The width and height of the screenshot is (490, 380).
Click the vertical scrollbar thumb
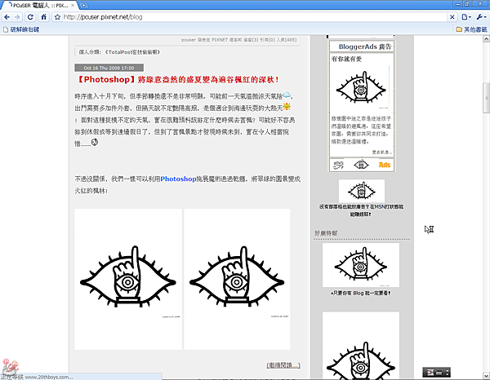[486, 98]
